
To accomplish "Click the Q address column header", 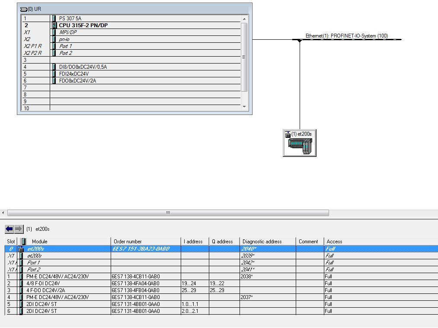I will (224, 242).
